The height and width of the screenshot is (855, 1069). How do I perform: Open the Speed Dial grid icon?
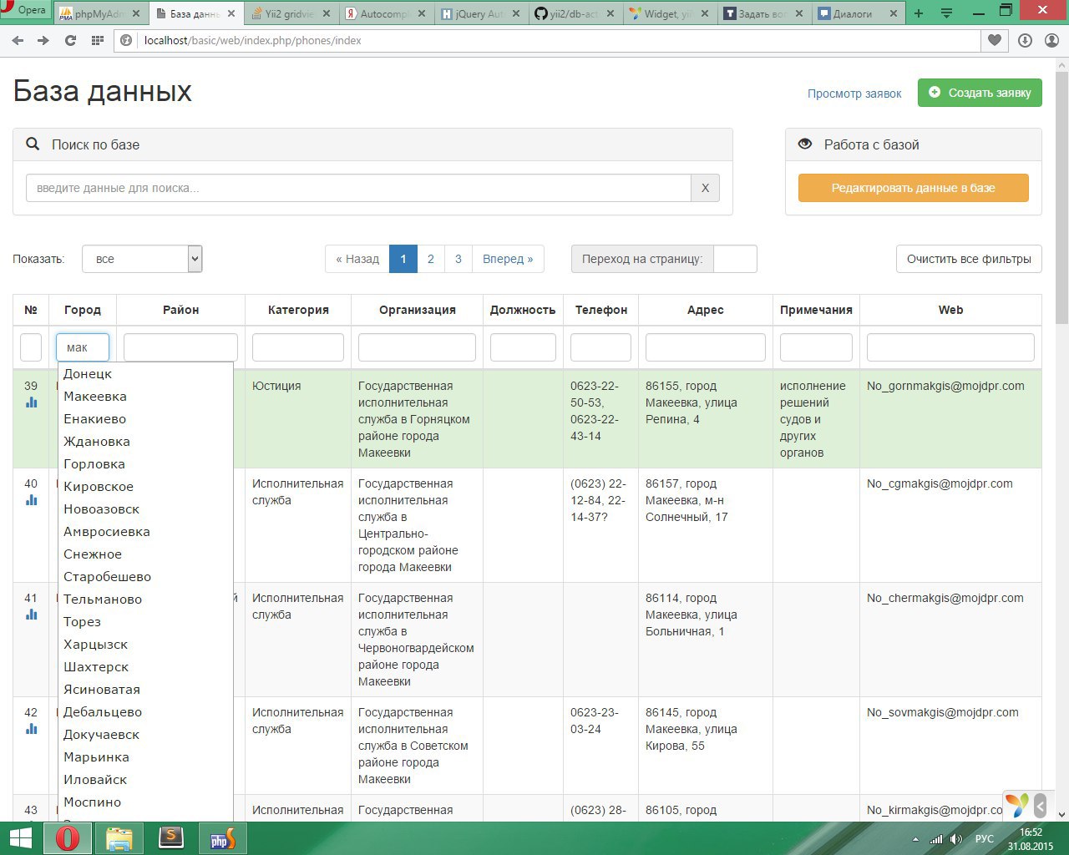click(x=97, y=40)
